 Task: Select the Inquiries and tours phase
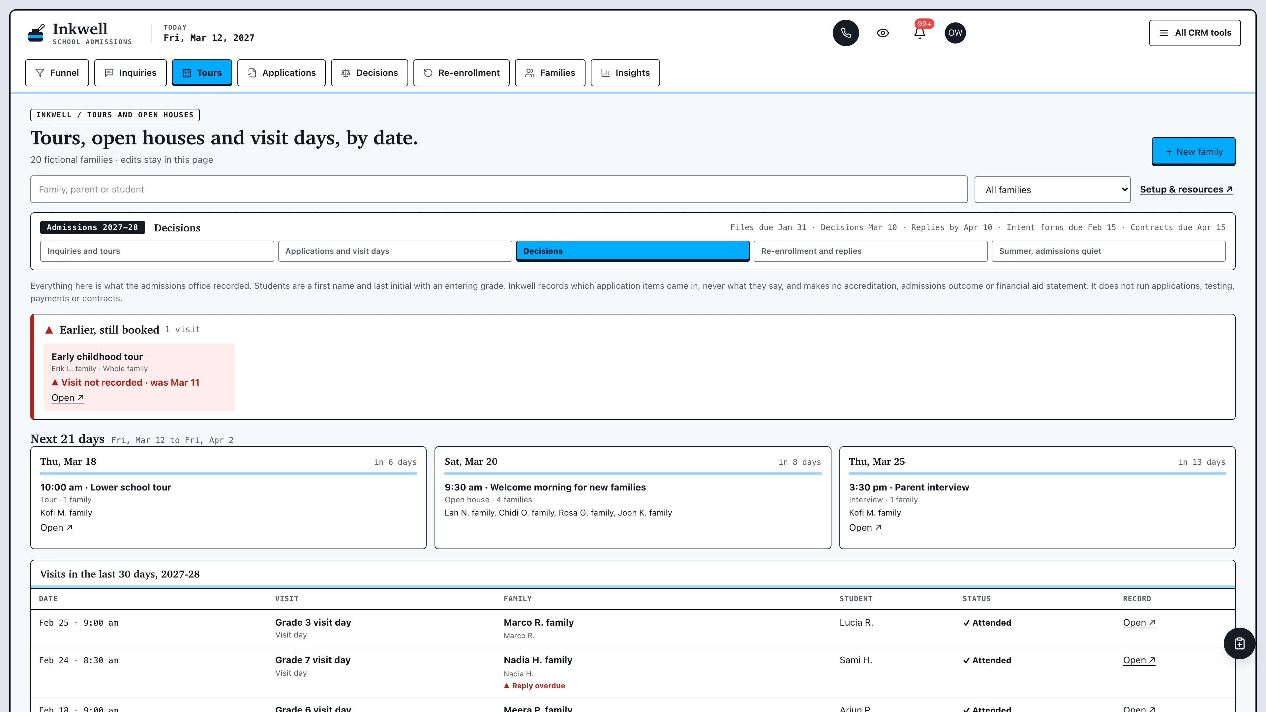pos(157,251)
